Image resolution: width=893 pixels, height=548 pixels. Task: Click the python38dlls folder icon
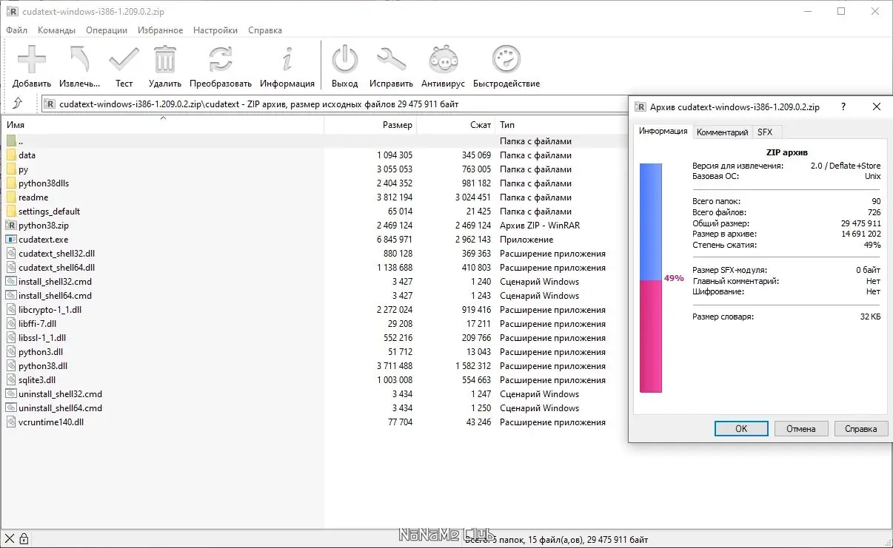(x=11, y=183)
